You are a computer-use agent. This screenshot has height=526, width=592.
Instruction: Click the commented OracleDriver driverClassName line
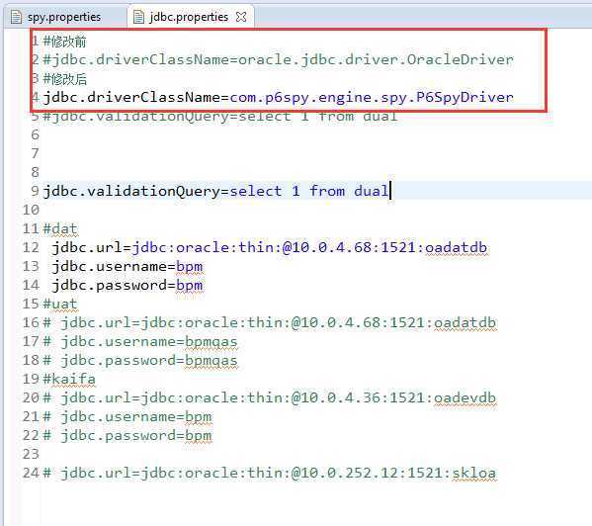point(279,59)
